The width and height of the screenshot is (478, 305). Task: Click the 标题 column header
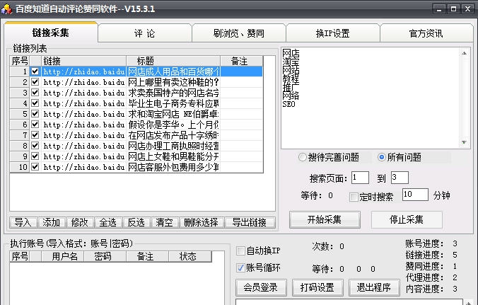tap(173, 61)
